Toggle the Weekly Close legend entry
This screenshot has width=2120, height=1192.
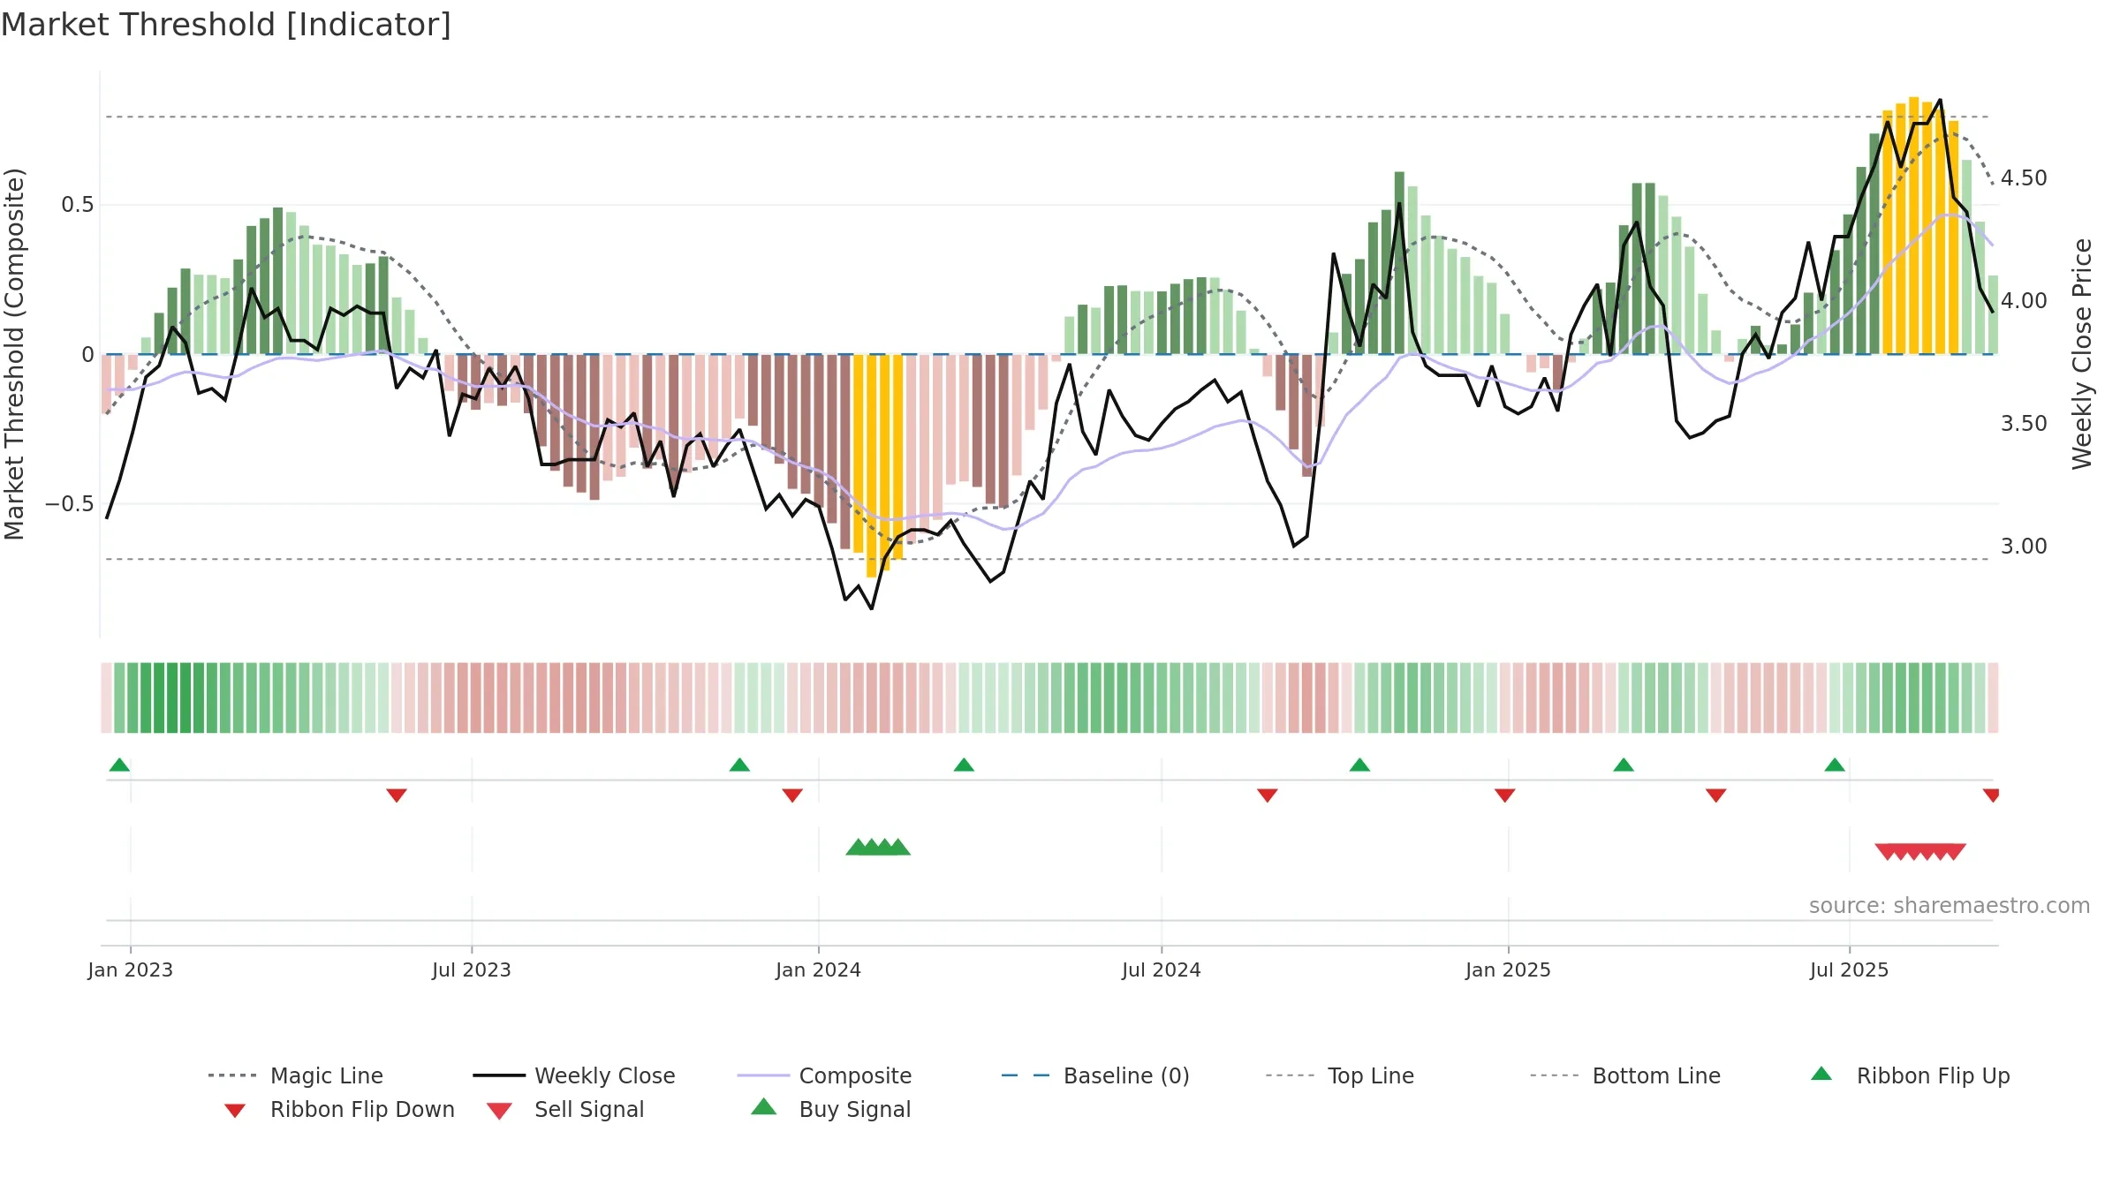tap(573, 1075)
